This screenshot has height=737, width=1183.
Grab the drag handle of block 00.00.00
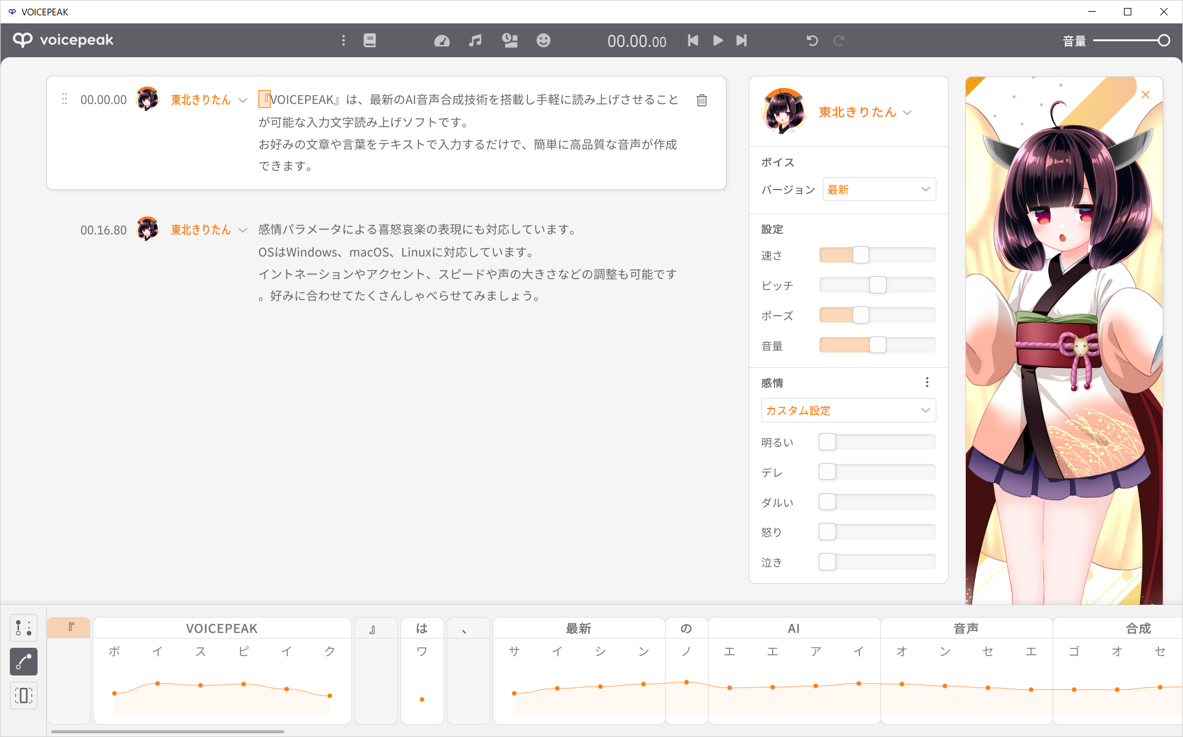(x=64, y=99)
